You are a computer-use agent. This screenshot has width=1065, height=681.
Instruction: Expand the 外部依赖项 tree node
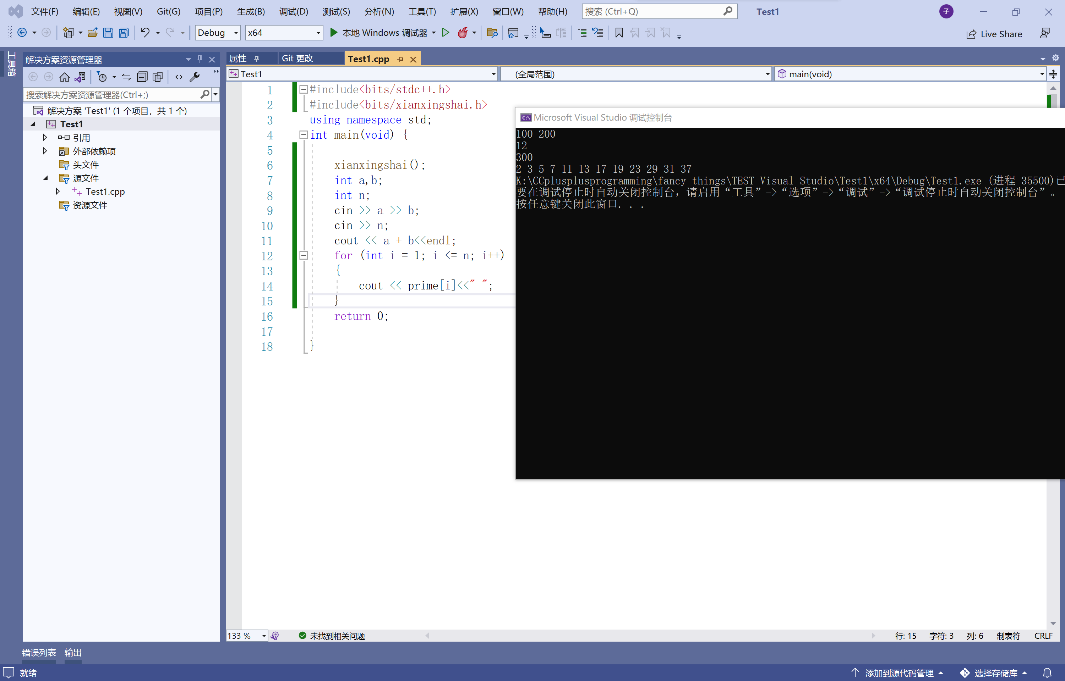[x=45, y=151]
